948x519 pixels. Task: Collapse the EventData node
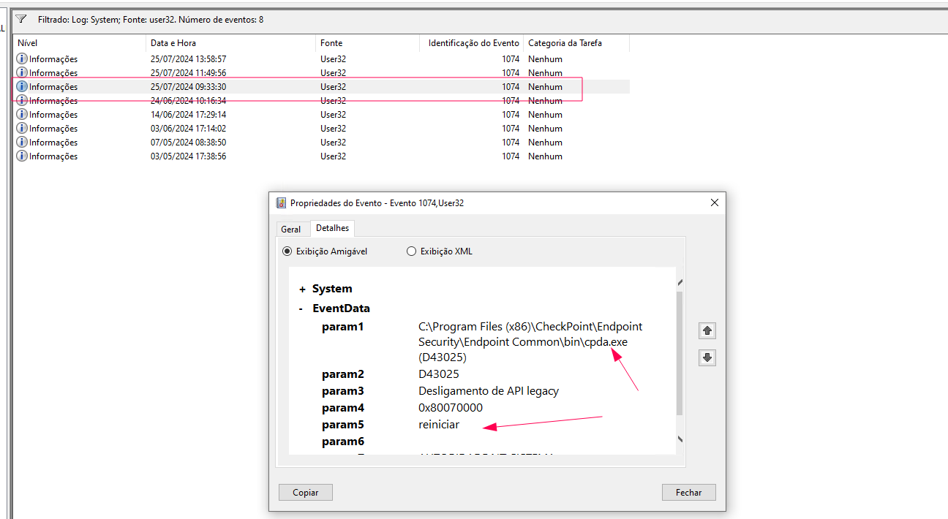[300, 308]
